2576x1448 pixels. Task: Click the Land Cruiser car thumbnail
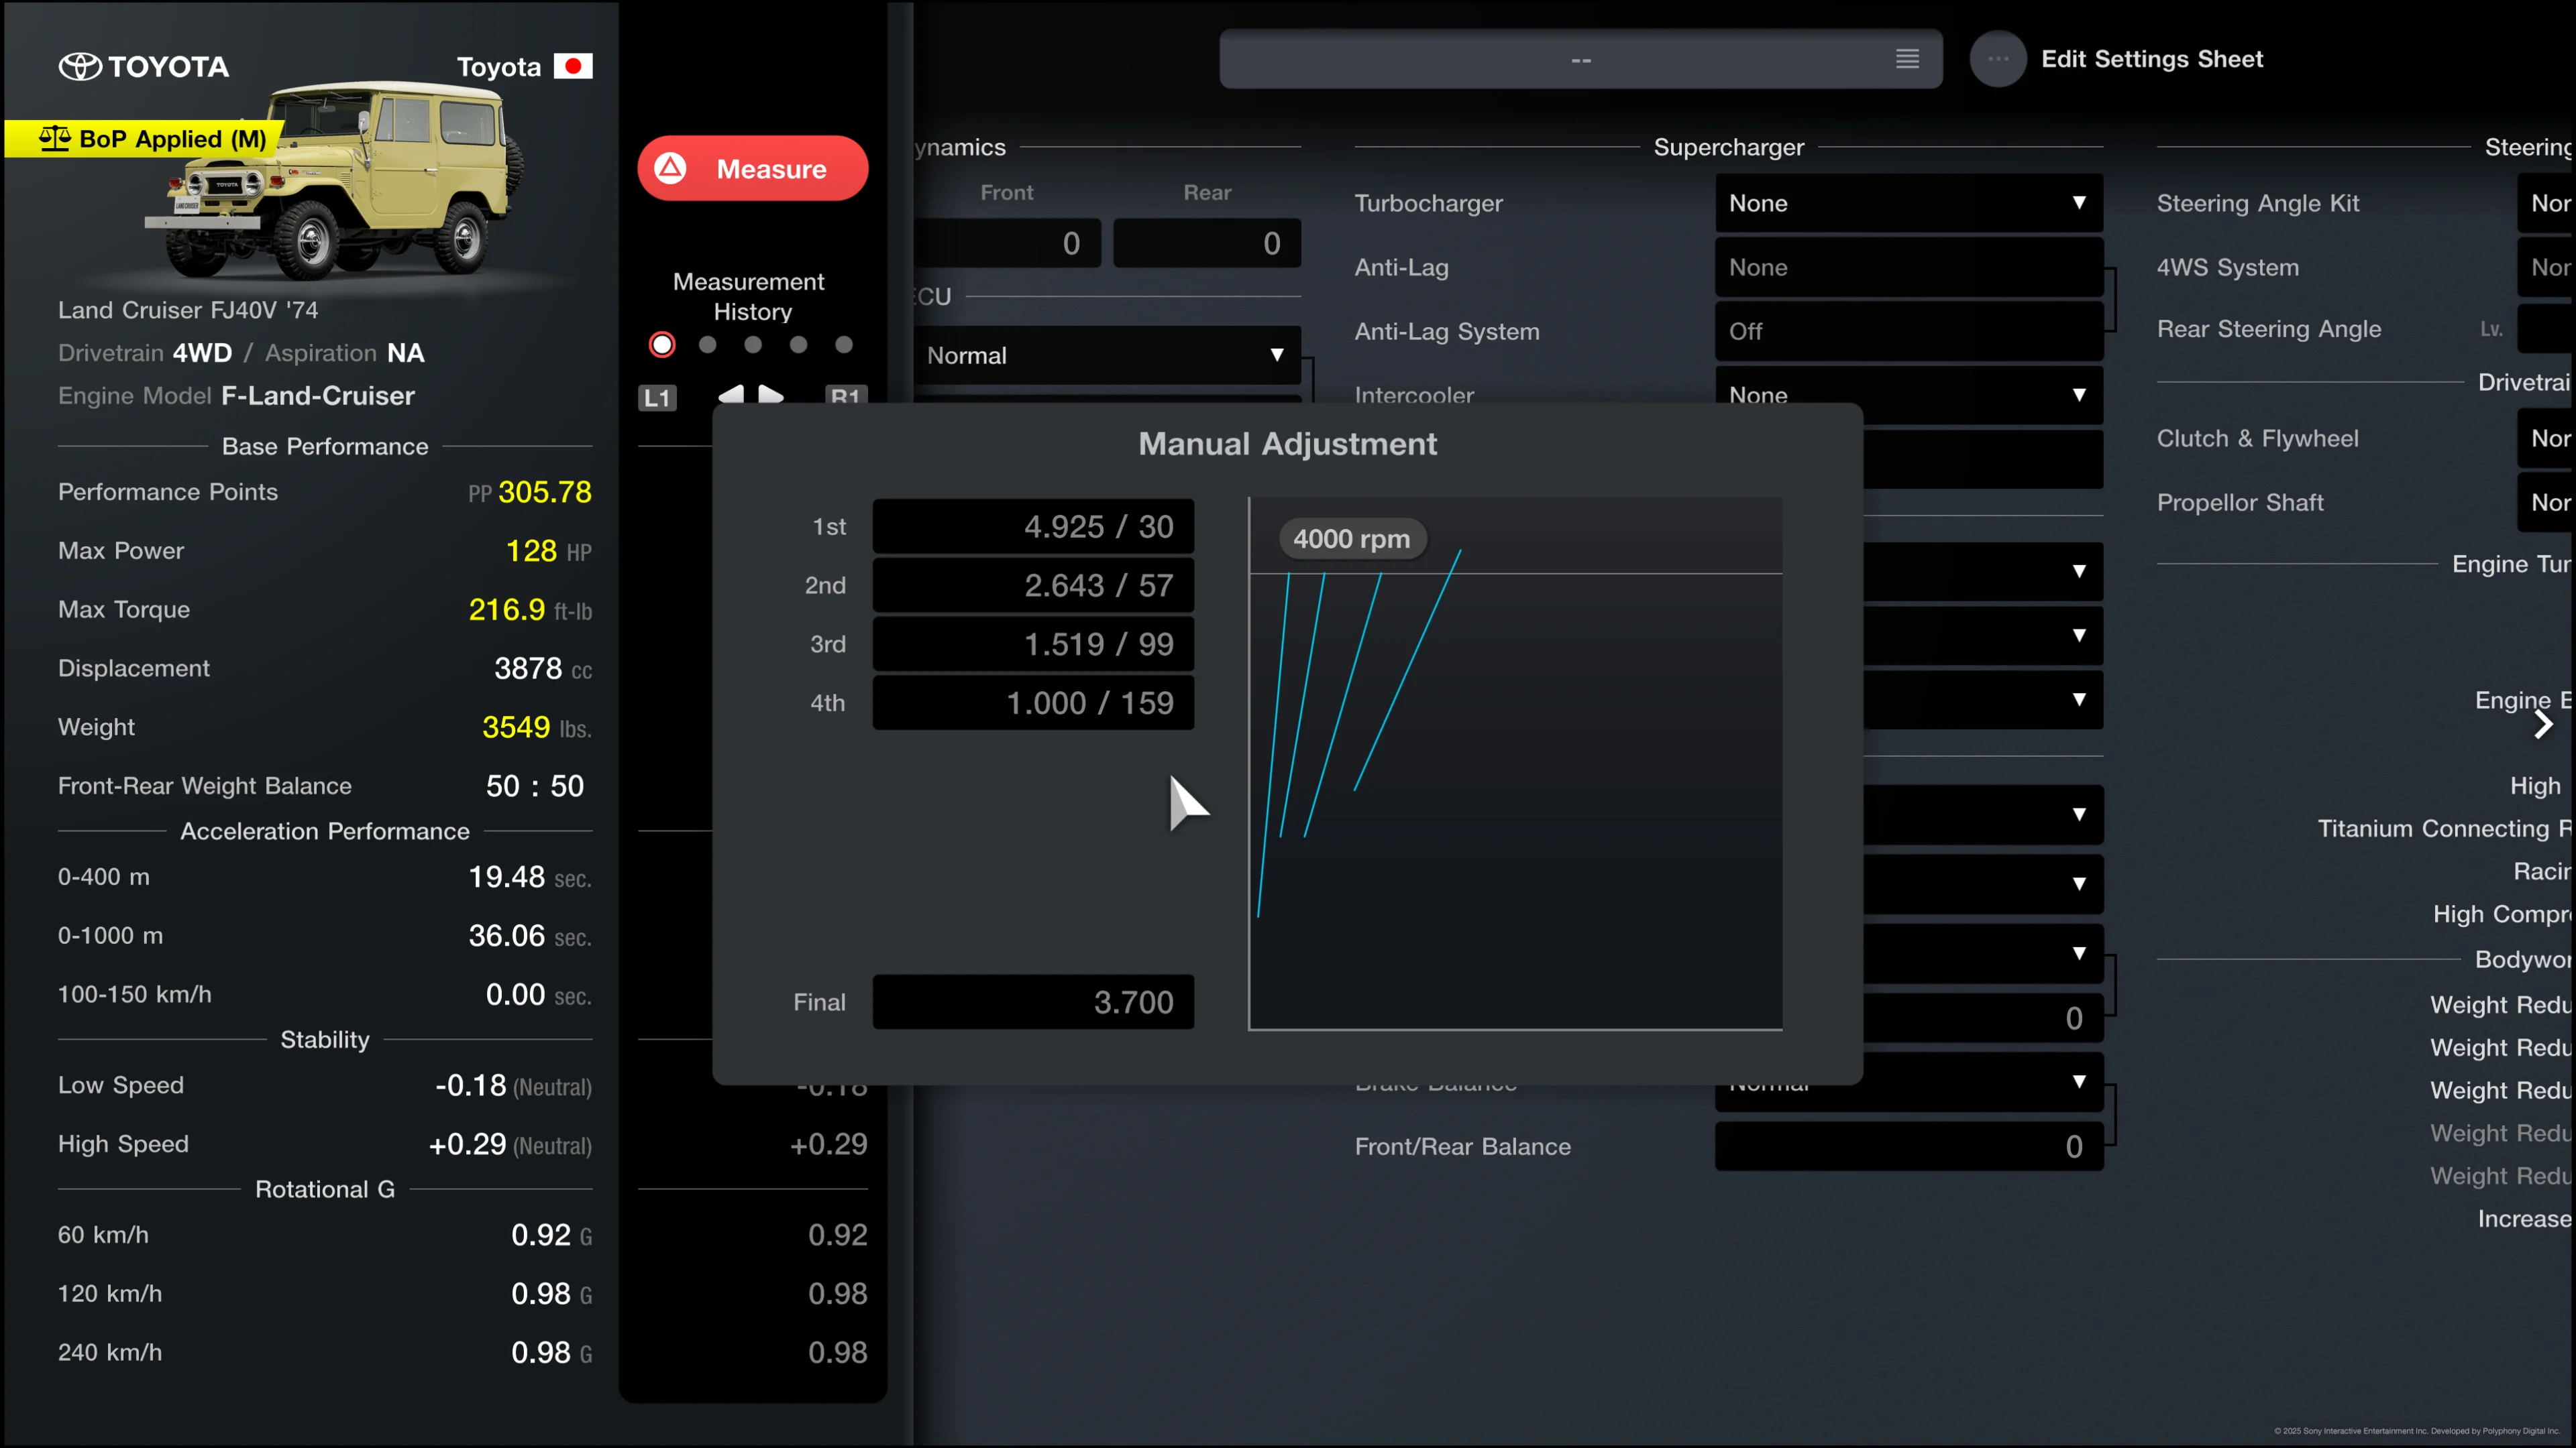pos(335,180)
